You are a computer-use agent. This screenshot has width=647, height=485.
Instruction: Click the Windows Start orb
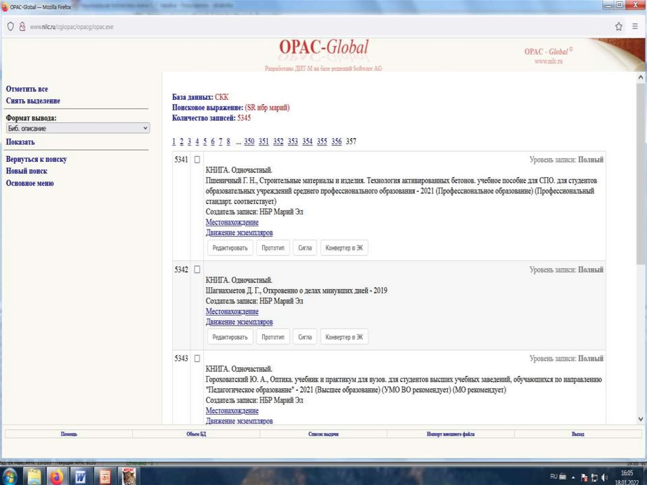[10, 476]
